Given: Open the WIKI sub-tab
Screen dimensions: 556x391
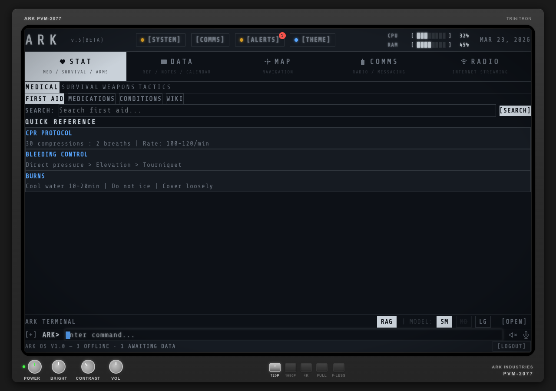Looking at the screenshot, I should coord(174,99).
